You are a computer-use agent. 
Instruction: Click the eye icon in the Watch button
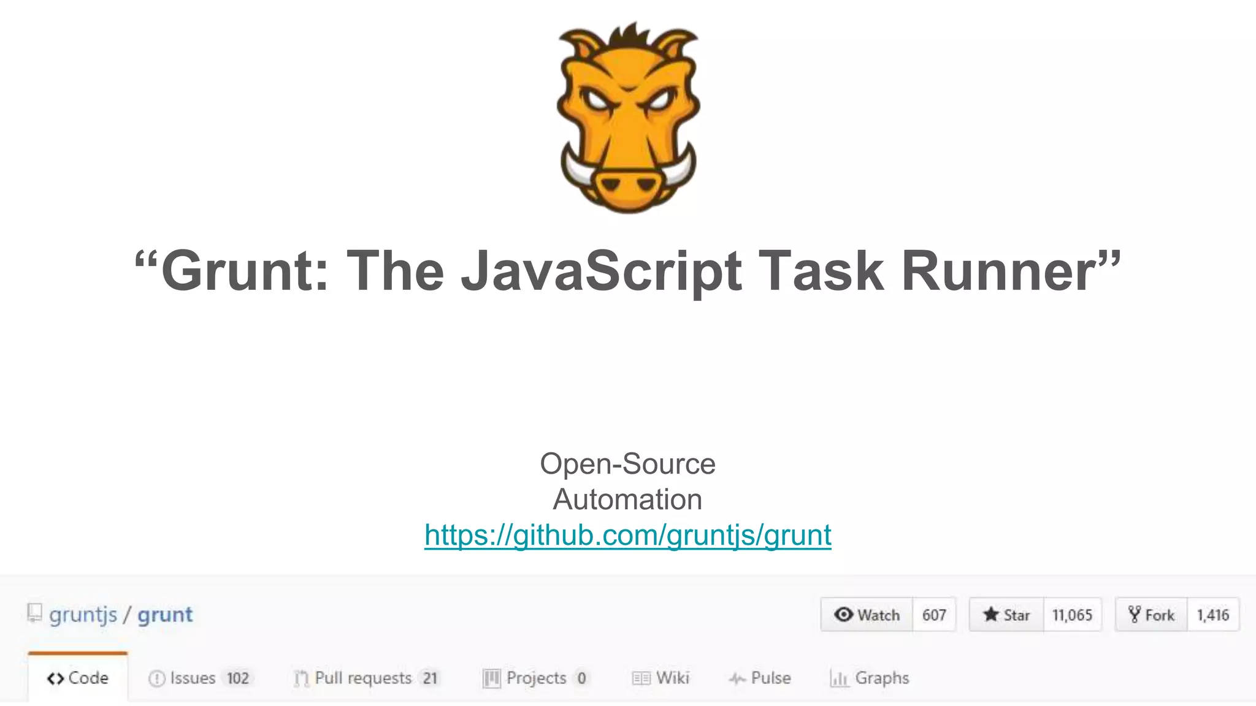pyautogui.click(x=844, y=614)
